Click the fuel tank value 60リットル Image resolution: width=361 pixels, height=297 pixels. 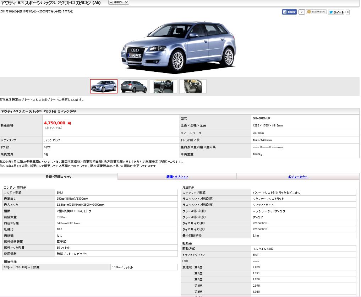63,248
